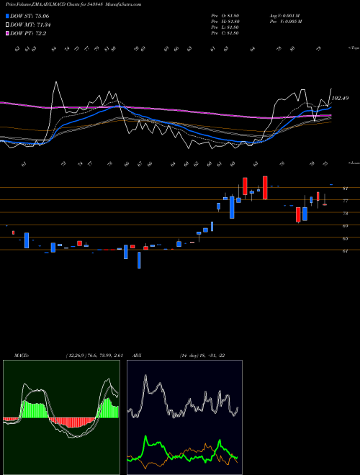This screenshot has width=360, height=475.
Task: Click the 65 price axis label
Action: (345, 239)
